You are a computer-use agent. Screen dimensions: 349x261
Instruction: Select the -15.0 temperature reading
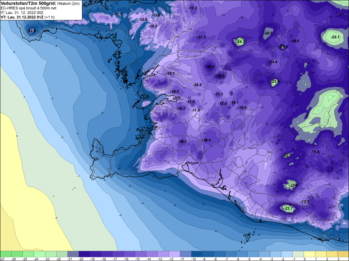click(153, 26)
